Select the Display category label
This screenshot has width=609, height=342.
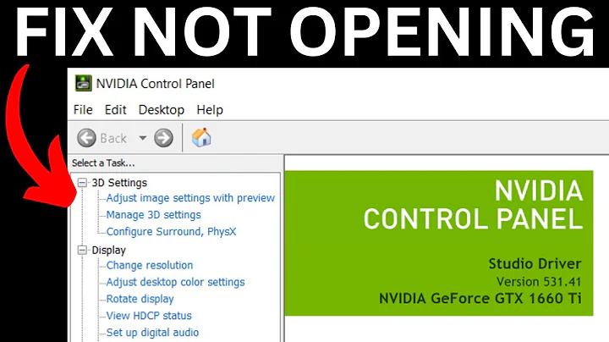(x=109, y=250)
